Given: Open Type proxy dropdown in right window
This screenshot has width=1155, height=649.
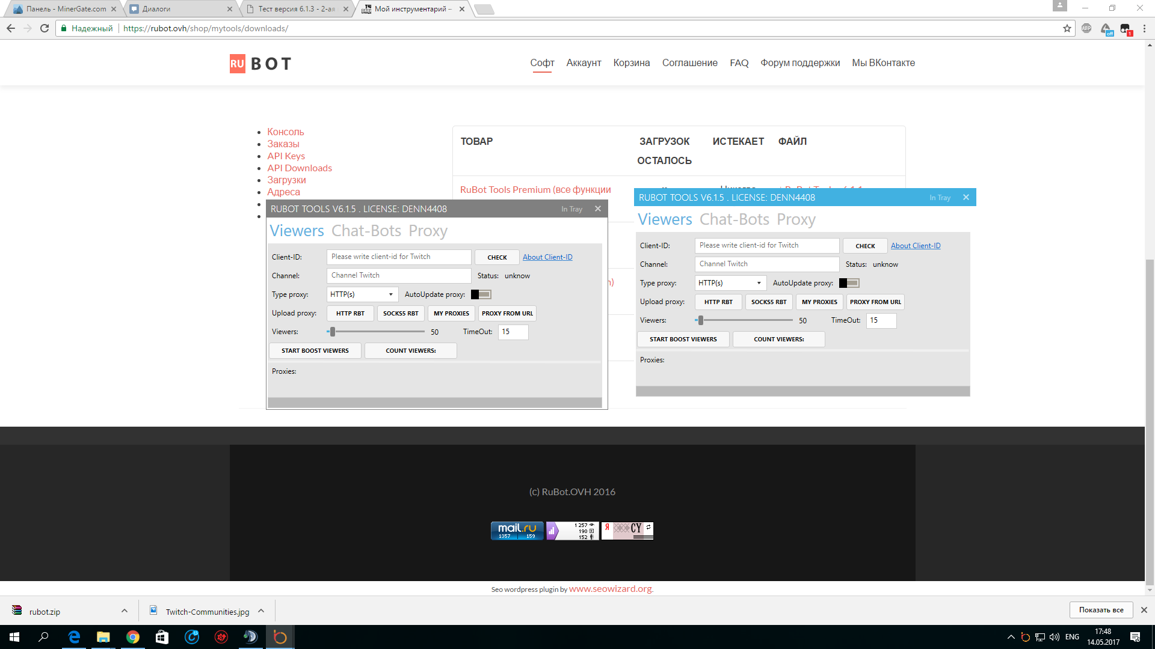Looking at the screenshot, I should [x=730, y=283].
